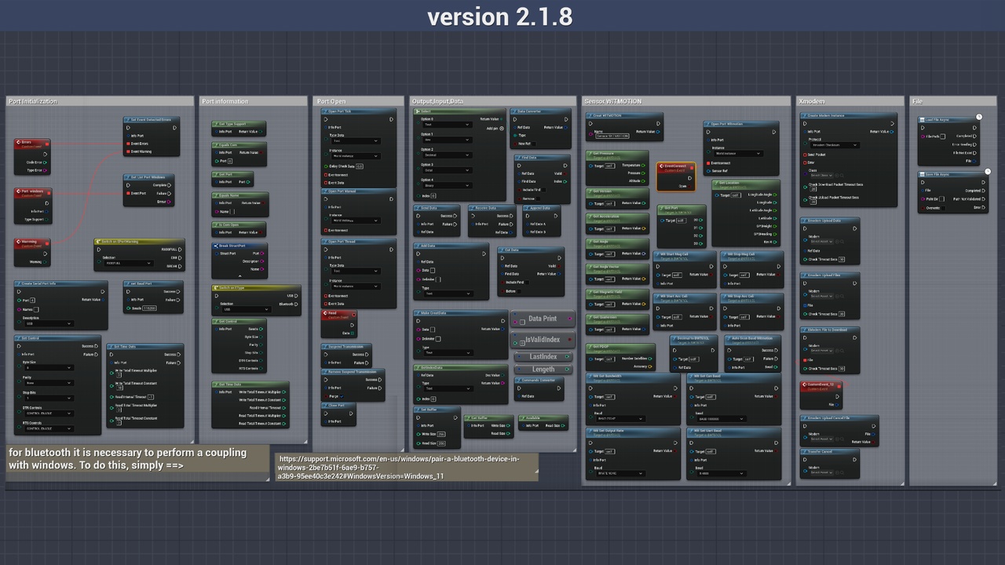Open the Option 4 Binary dropdown on Select node
Viewport: 1005px width, 565px height.
(448, 185)
